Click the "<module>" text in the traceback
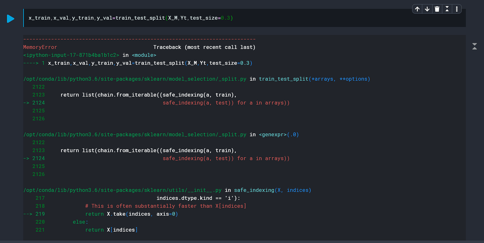Image resolution: width=484 pixels, height=243 pixels. 144,55
